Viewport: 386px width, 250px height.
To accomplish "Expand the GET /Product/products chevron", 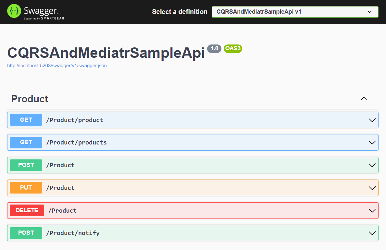I will [372, 143].
